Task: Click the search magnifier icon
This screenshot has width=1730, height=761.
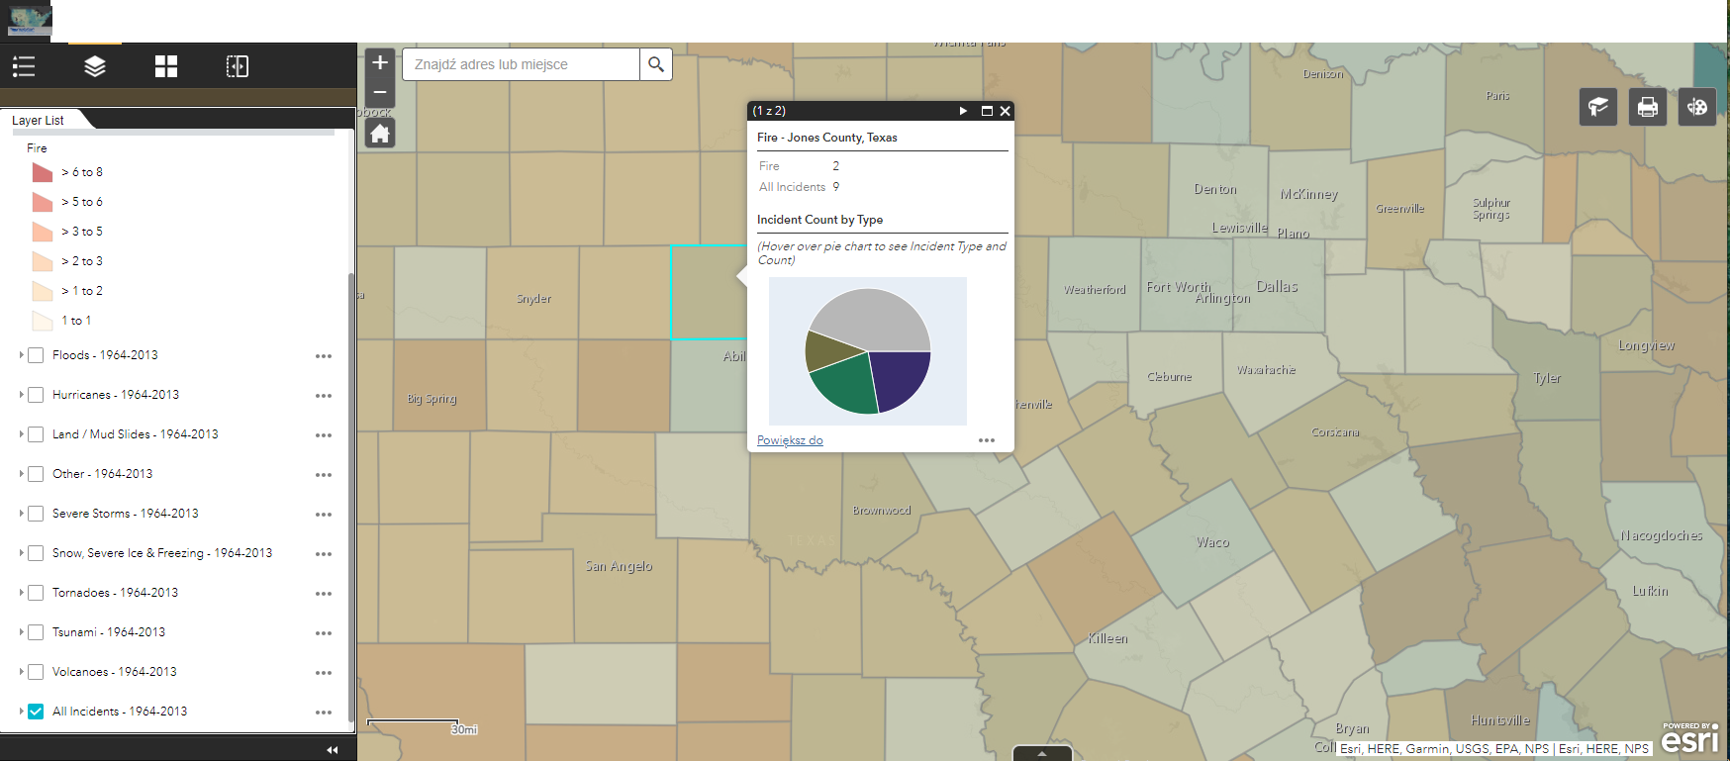Action: tap(655, 64)
